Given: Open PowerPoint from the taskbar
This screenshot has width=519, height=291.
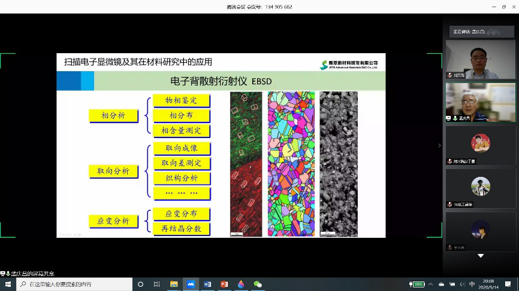Looking at the screenshot, I should [224, 284].
